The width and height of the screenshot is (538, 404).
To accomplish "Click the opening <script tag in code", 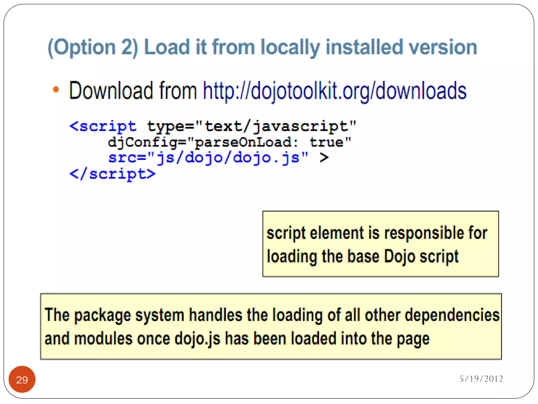I will (103, 126).
